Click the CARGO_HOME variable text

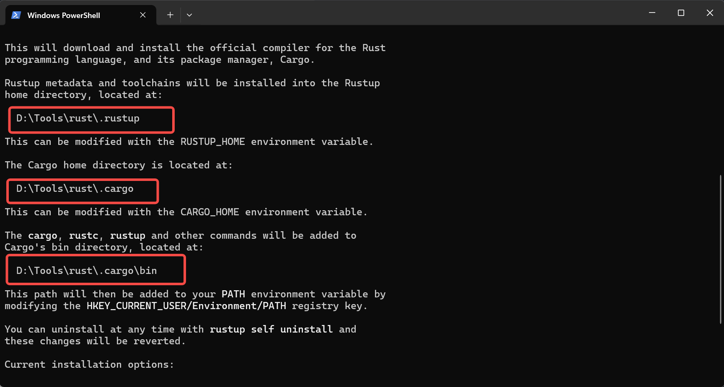pyautogui.click(x=210, y=212)
